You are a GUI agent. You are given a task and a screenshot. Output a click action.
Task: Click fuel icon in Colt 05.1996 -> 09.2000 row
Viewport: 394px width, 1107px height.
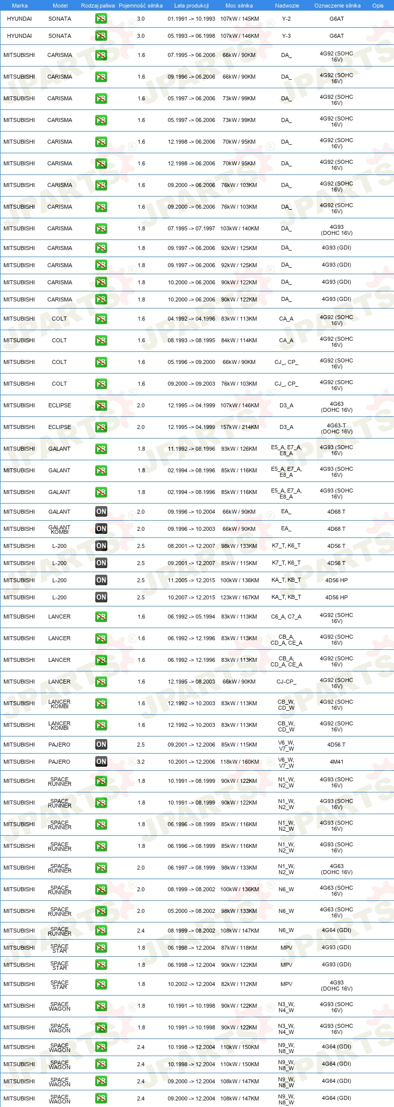[x=101, y=362]
